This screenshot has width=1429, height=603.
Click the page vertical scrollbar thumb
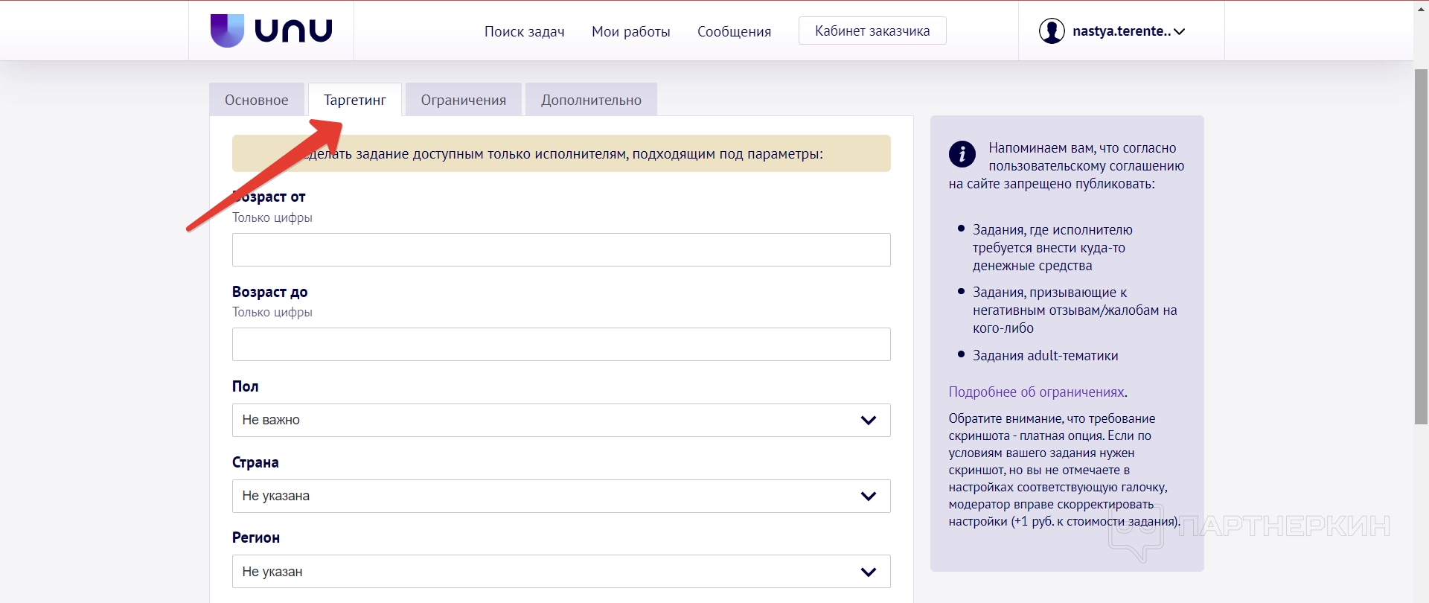tap(1421, 246)
